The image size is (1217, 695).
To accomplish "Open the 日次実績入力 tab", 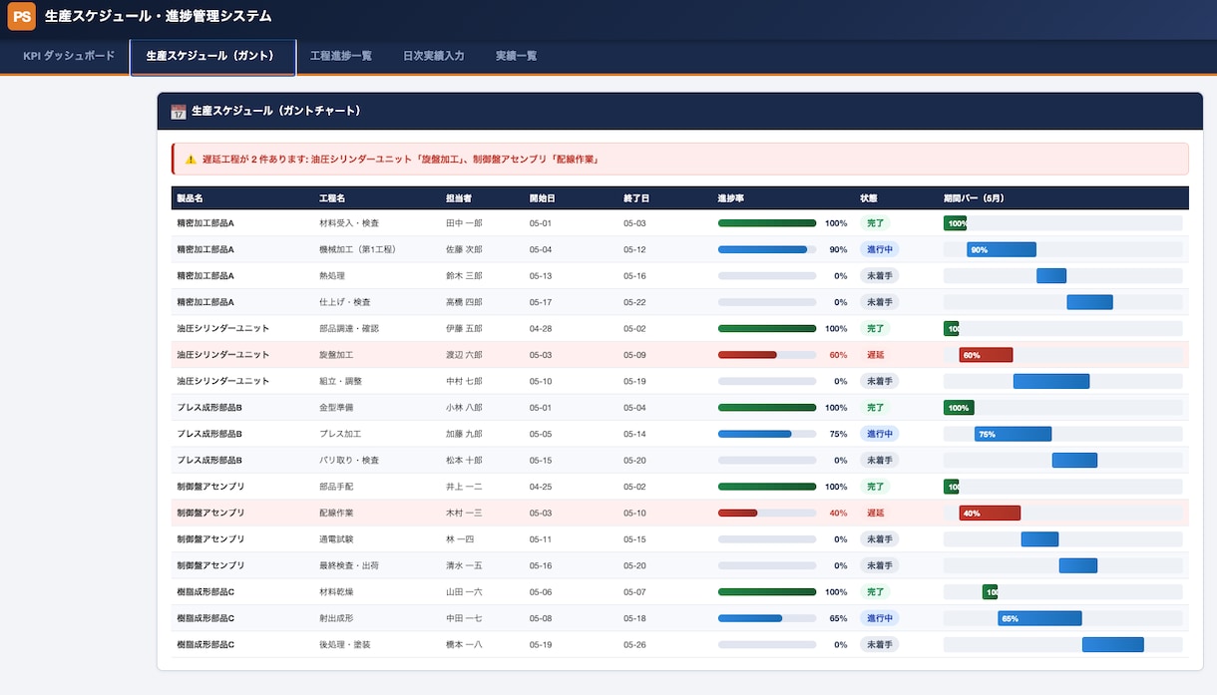I will (x=433, y=56).
